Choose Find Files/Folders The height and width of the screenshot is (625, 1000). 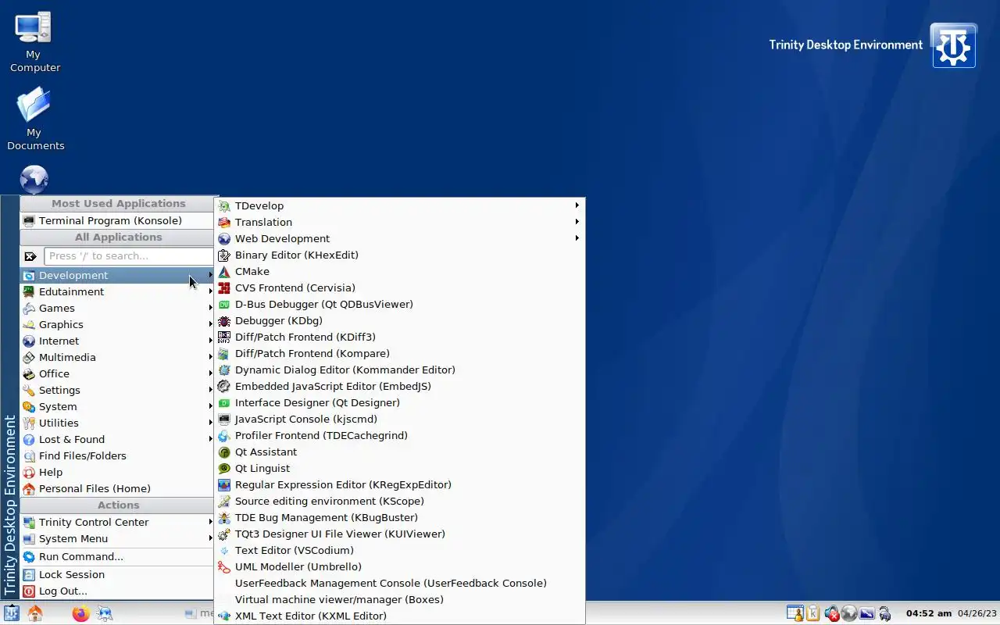(x=117, y=455)
